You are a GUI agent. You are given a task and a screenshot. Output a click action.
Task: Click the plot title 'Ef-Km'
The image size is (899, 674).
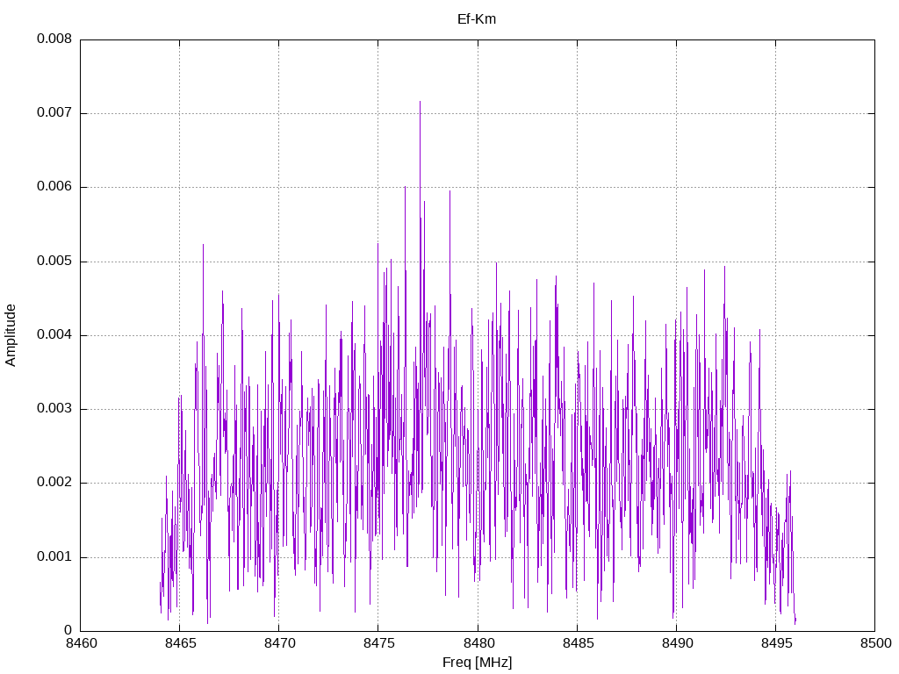pyautogui.click(x=477, y=19)
